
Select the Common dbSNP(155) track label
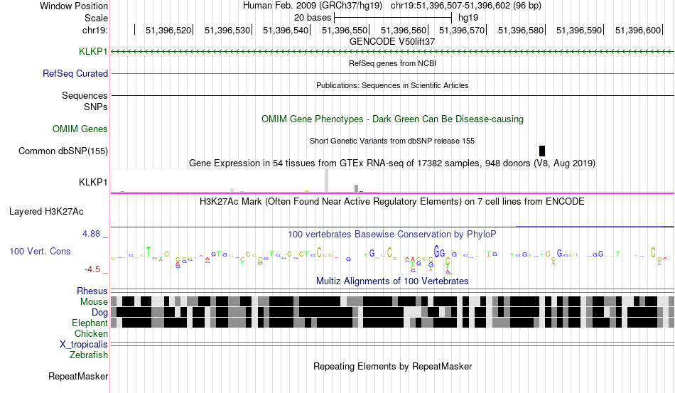pyautogui.click(x=63, y=151)
